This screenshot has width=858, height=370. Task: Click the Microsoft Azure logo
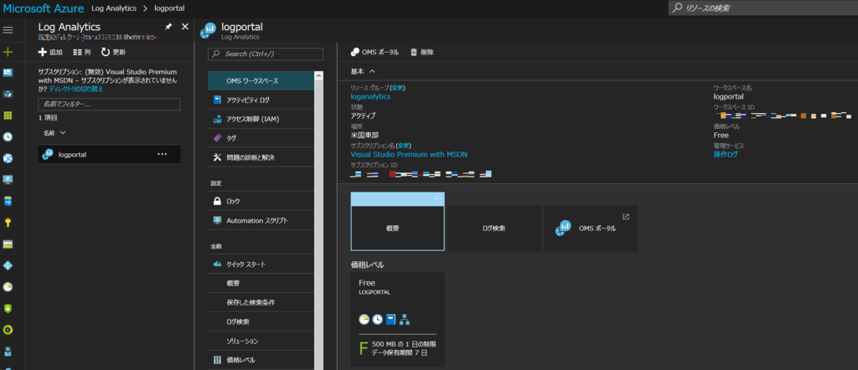[x=44, y=8]
